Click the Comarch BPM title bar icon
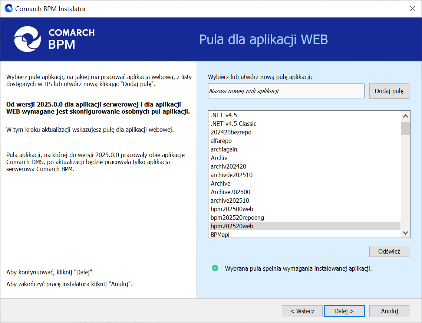The width and height of the screenshot is (422, 323). click(x=9, y=8)
